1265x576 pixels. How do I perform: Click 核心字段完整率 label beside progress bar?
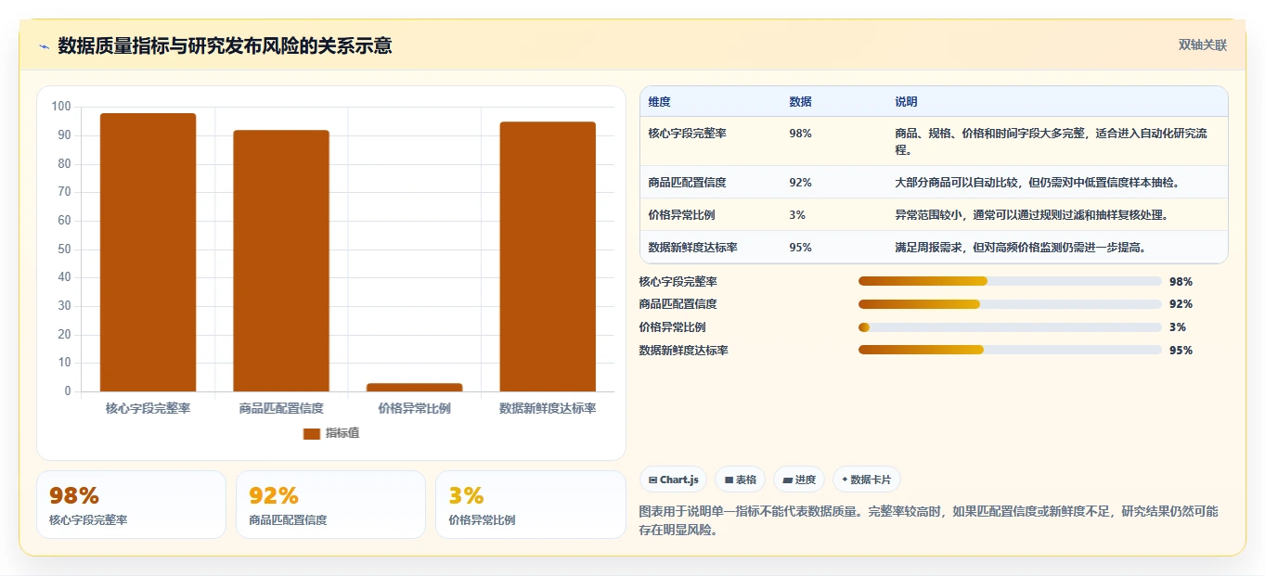point(678,282)
